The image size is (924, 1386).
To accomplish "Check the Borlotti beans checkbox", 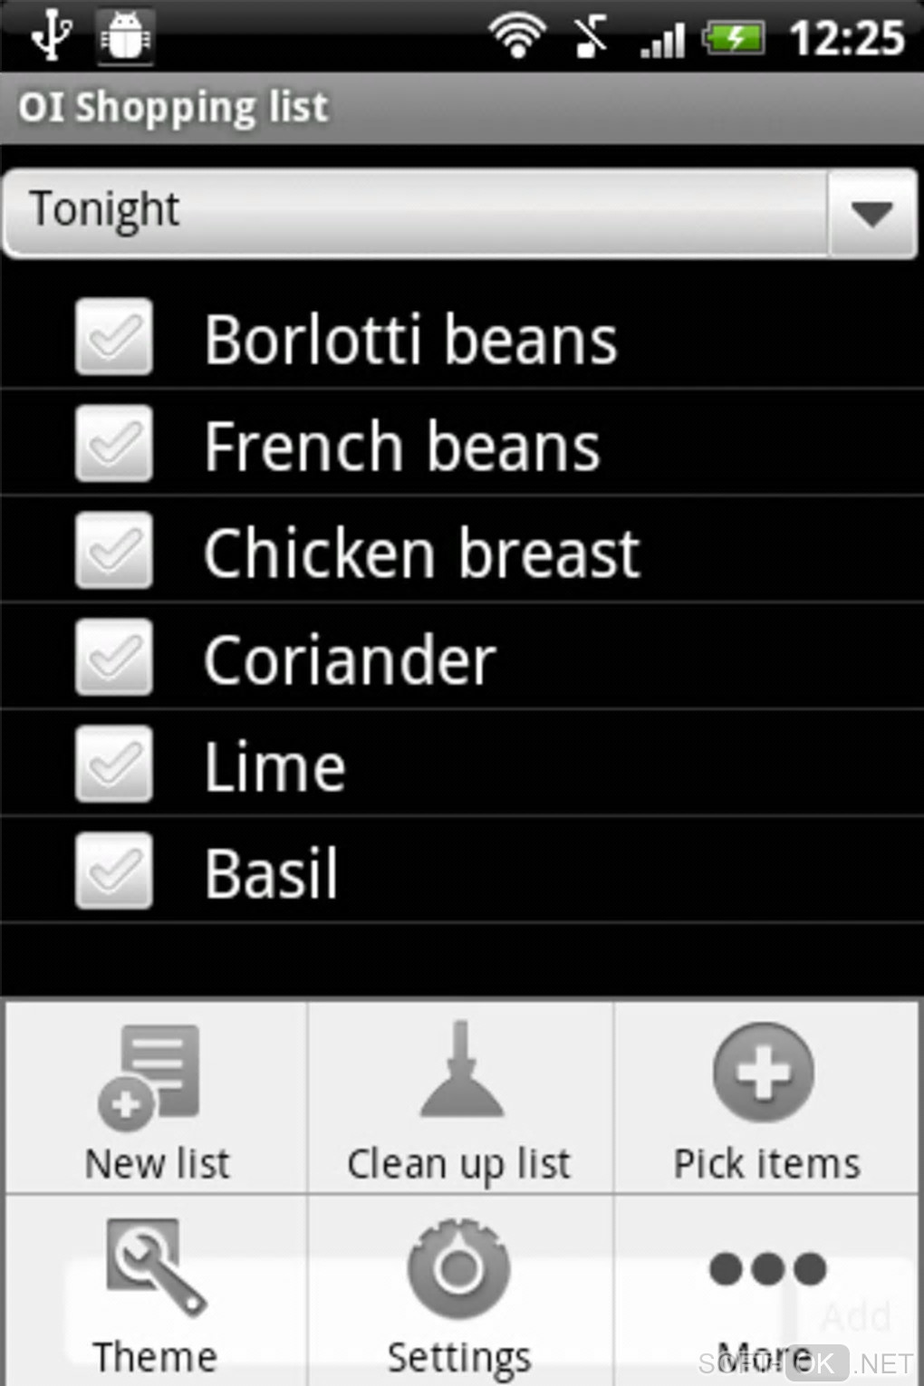I will pos(114,337).
